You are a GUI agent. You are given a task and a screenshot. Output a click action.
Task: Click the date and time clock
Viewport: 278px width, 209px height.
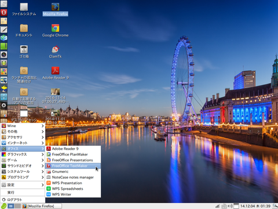pos(255,206)
